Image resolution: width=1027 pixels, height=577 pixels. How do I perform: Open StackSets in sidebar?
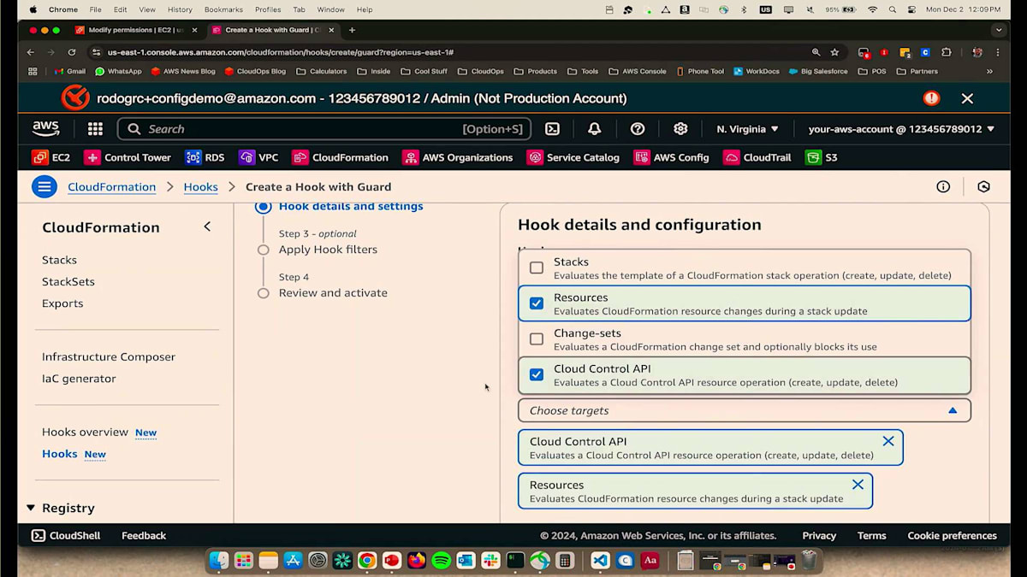click(68, 281)
